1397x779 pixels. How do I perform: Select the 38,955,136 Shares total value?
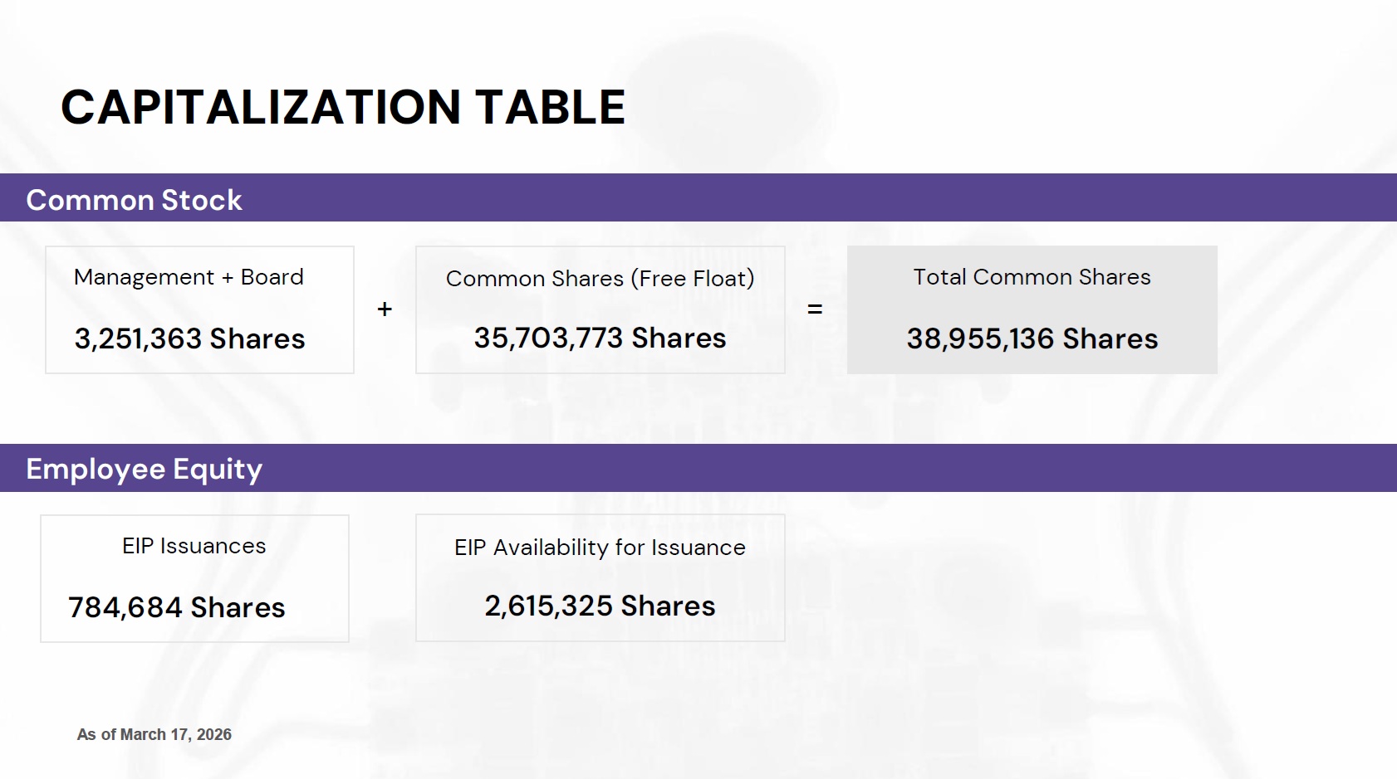coord(1032,338)
